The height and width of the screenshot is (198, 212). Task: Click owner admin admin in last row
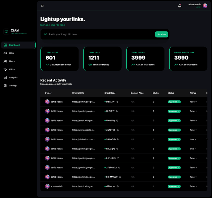(x=57, y=186)
